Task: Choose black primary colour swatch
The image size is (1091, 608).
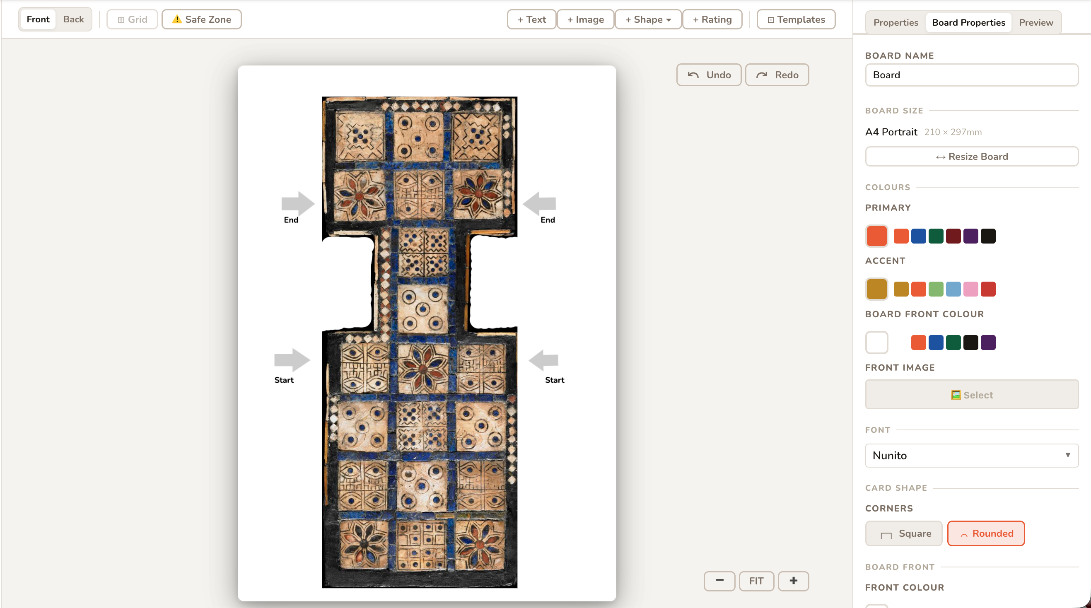Action: [988, 236]
